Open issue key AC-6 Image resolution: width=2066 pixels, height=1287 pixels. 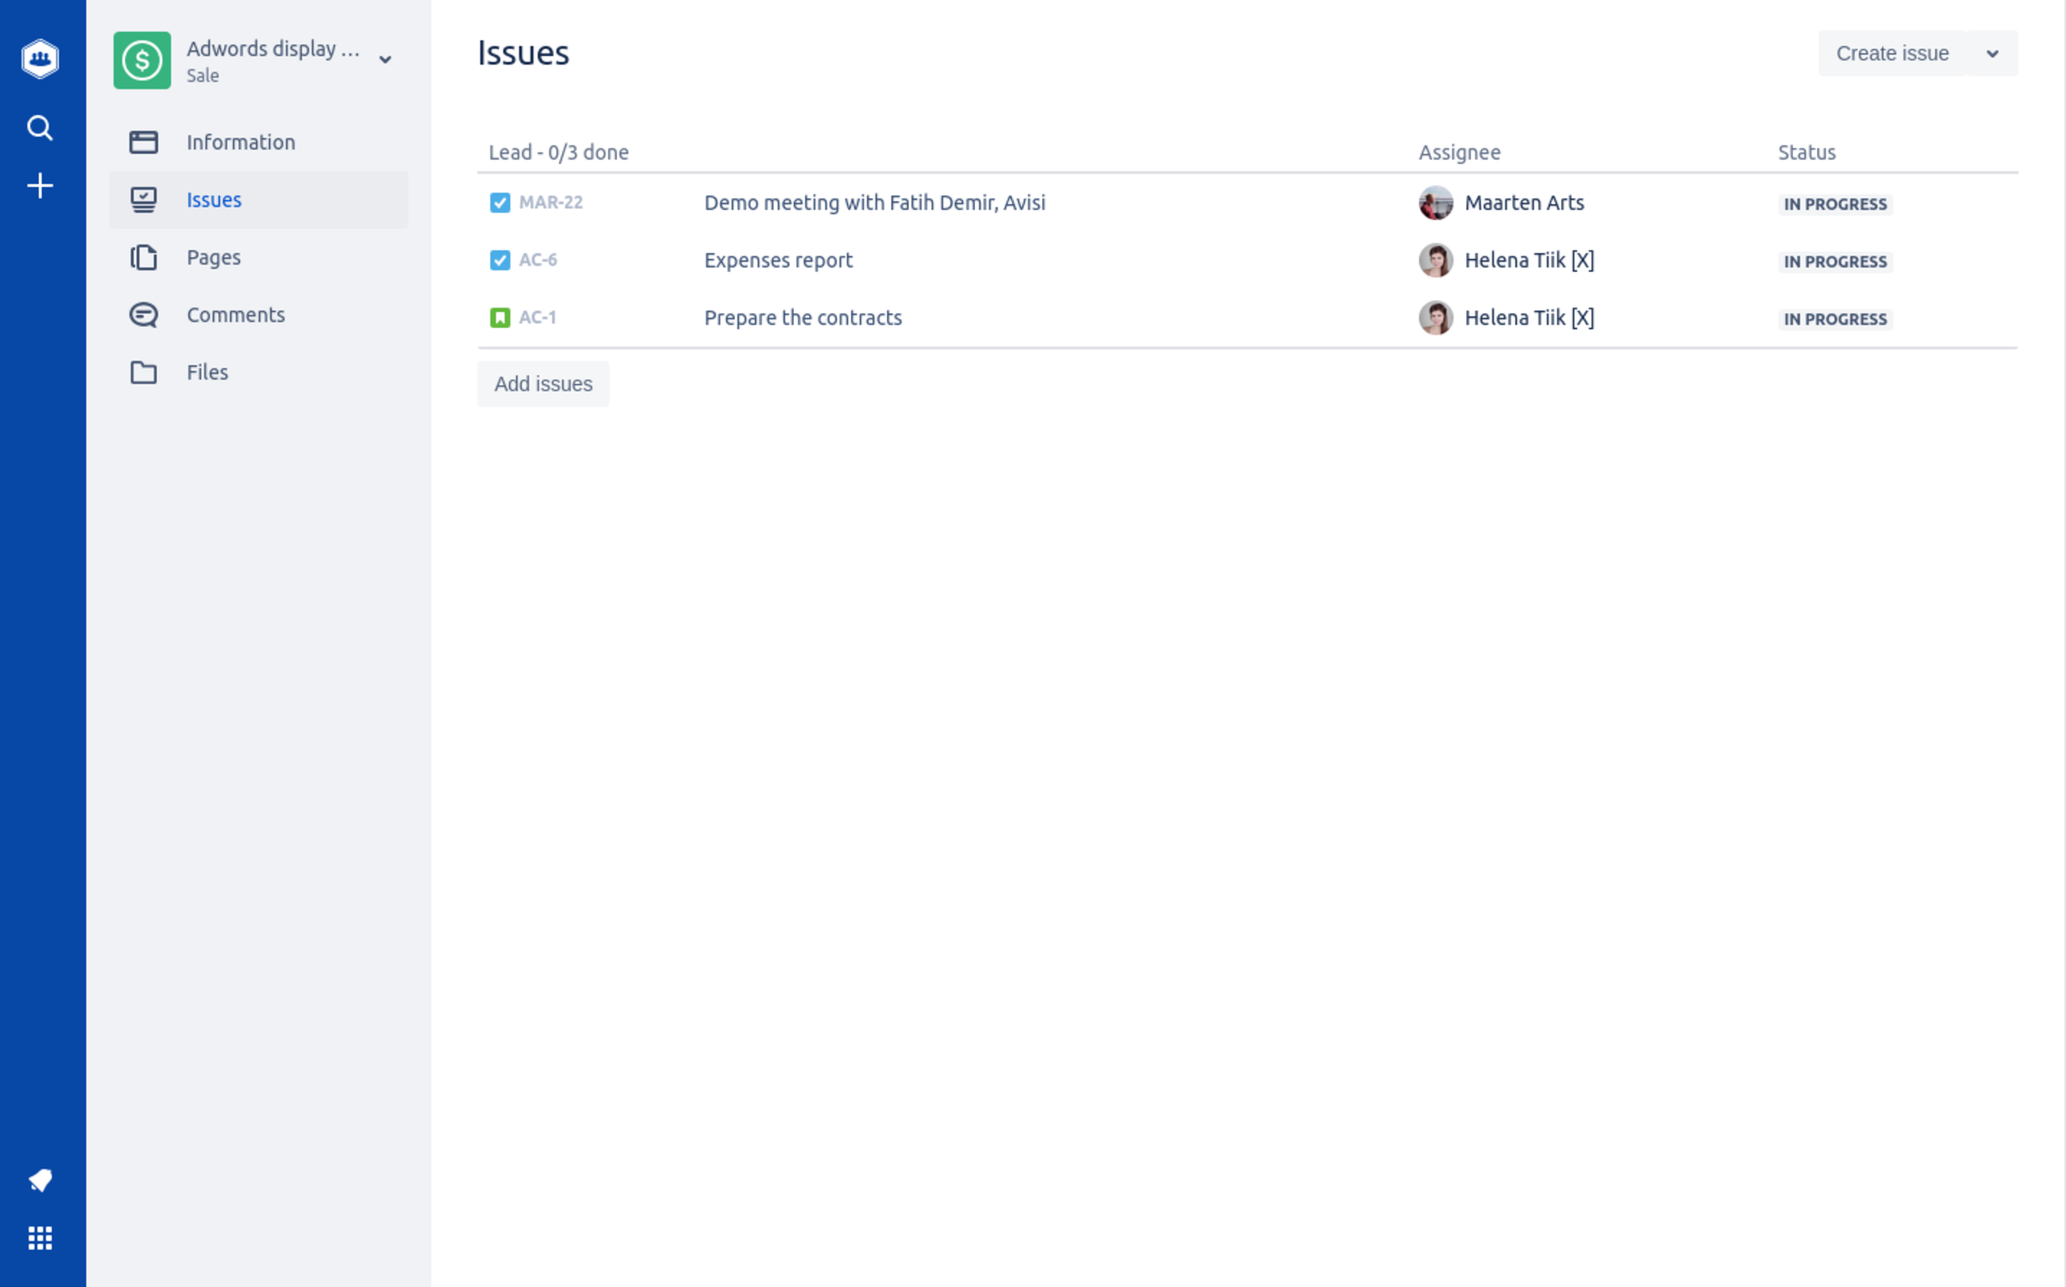pos(537,260)
